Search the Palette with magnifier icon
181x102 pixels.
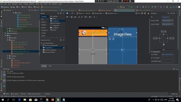point(58,13)
